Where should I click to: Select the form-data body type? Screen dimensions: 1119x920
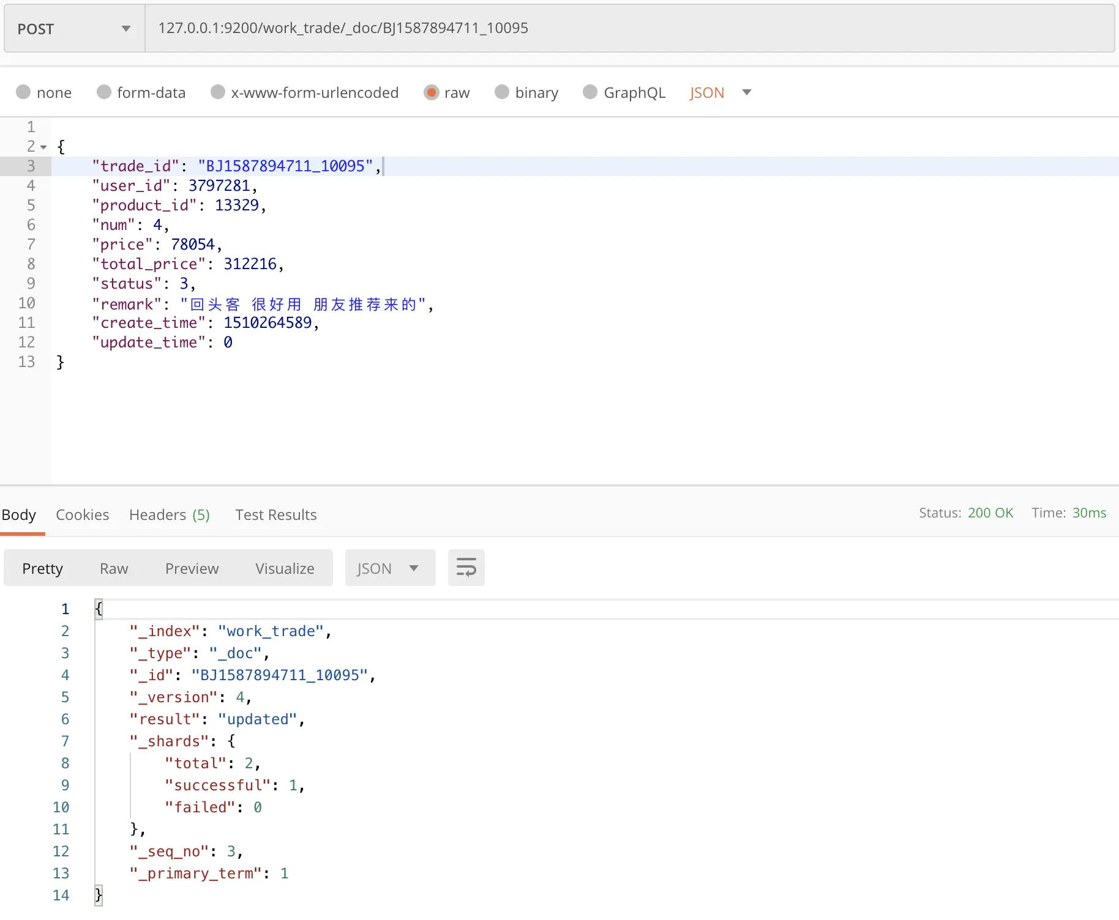141,92
